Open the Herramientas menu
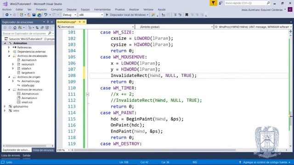 point(102,9)
